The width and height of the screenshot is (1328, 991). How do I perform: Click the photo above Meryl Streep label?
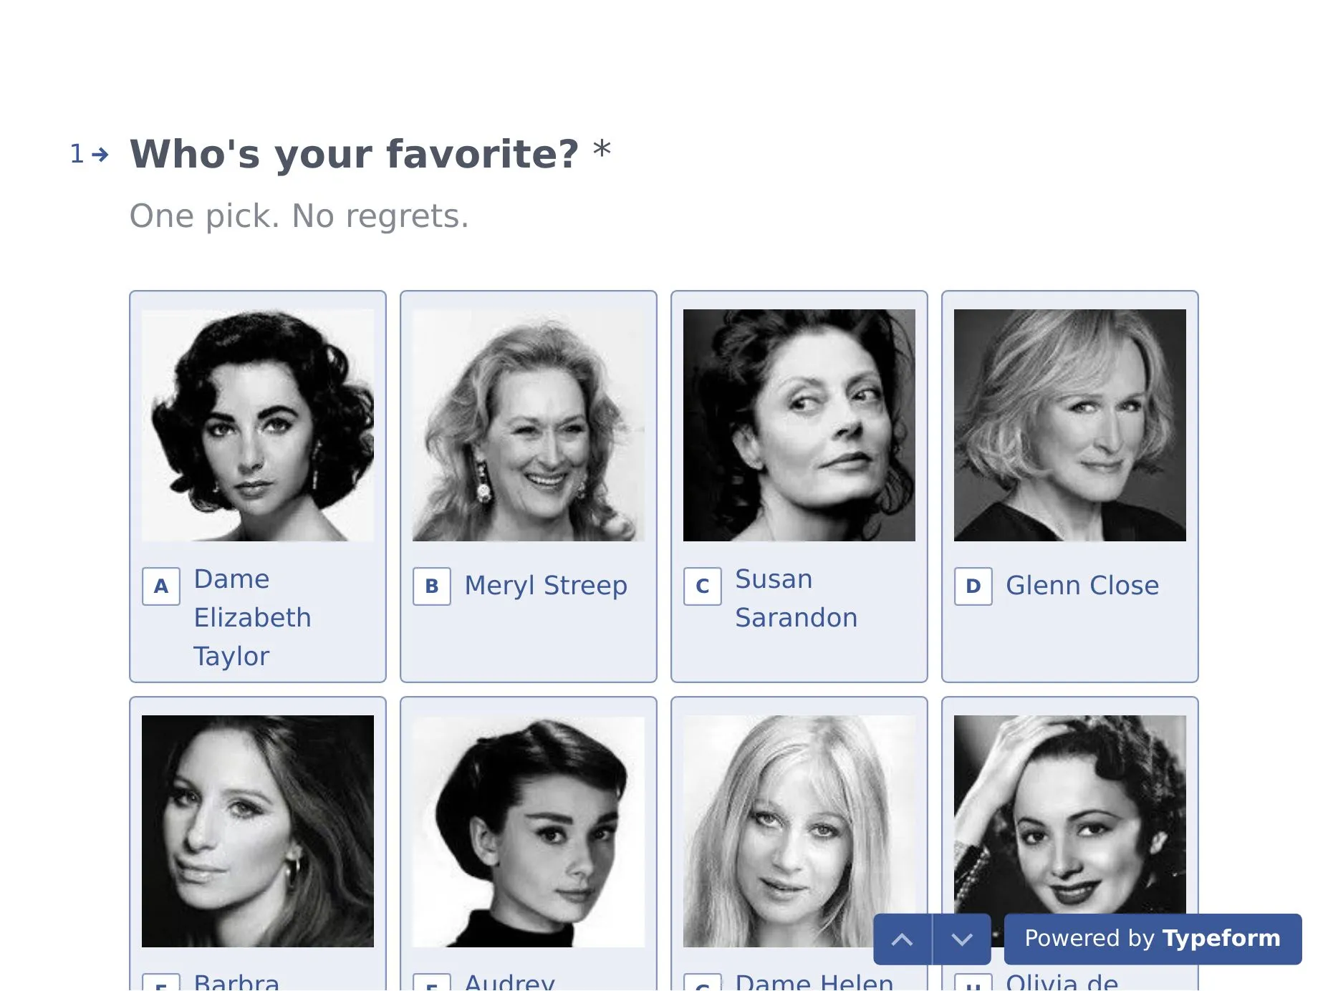[529, 425]
